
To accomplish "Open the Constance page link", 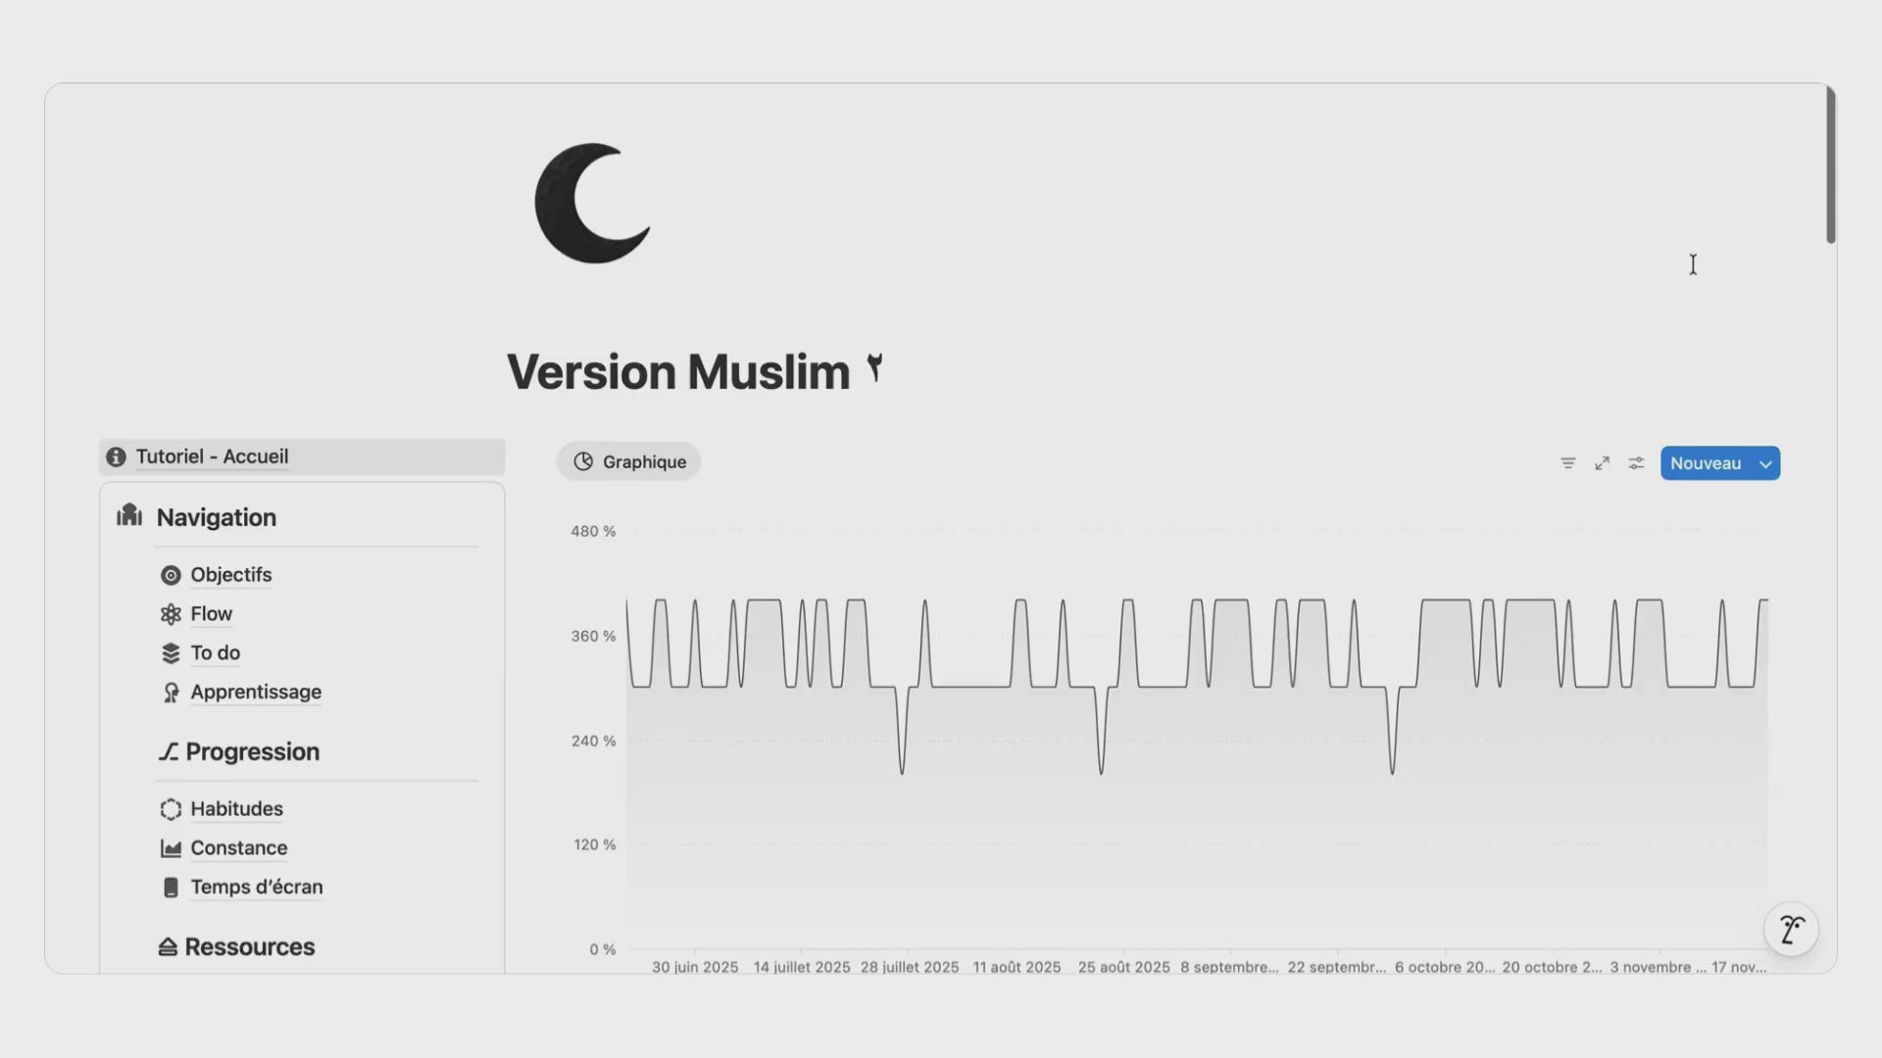I will [x=238, y=848].
